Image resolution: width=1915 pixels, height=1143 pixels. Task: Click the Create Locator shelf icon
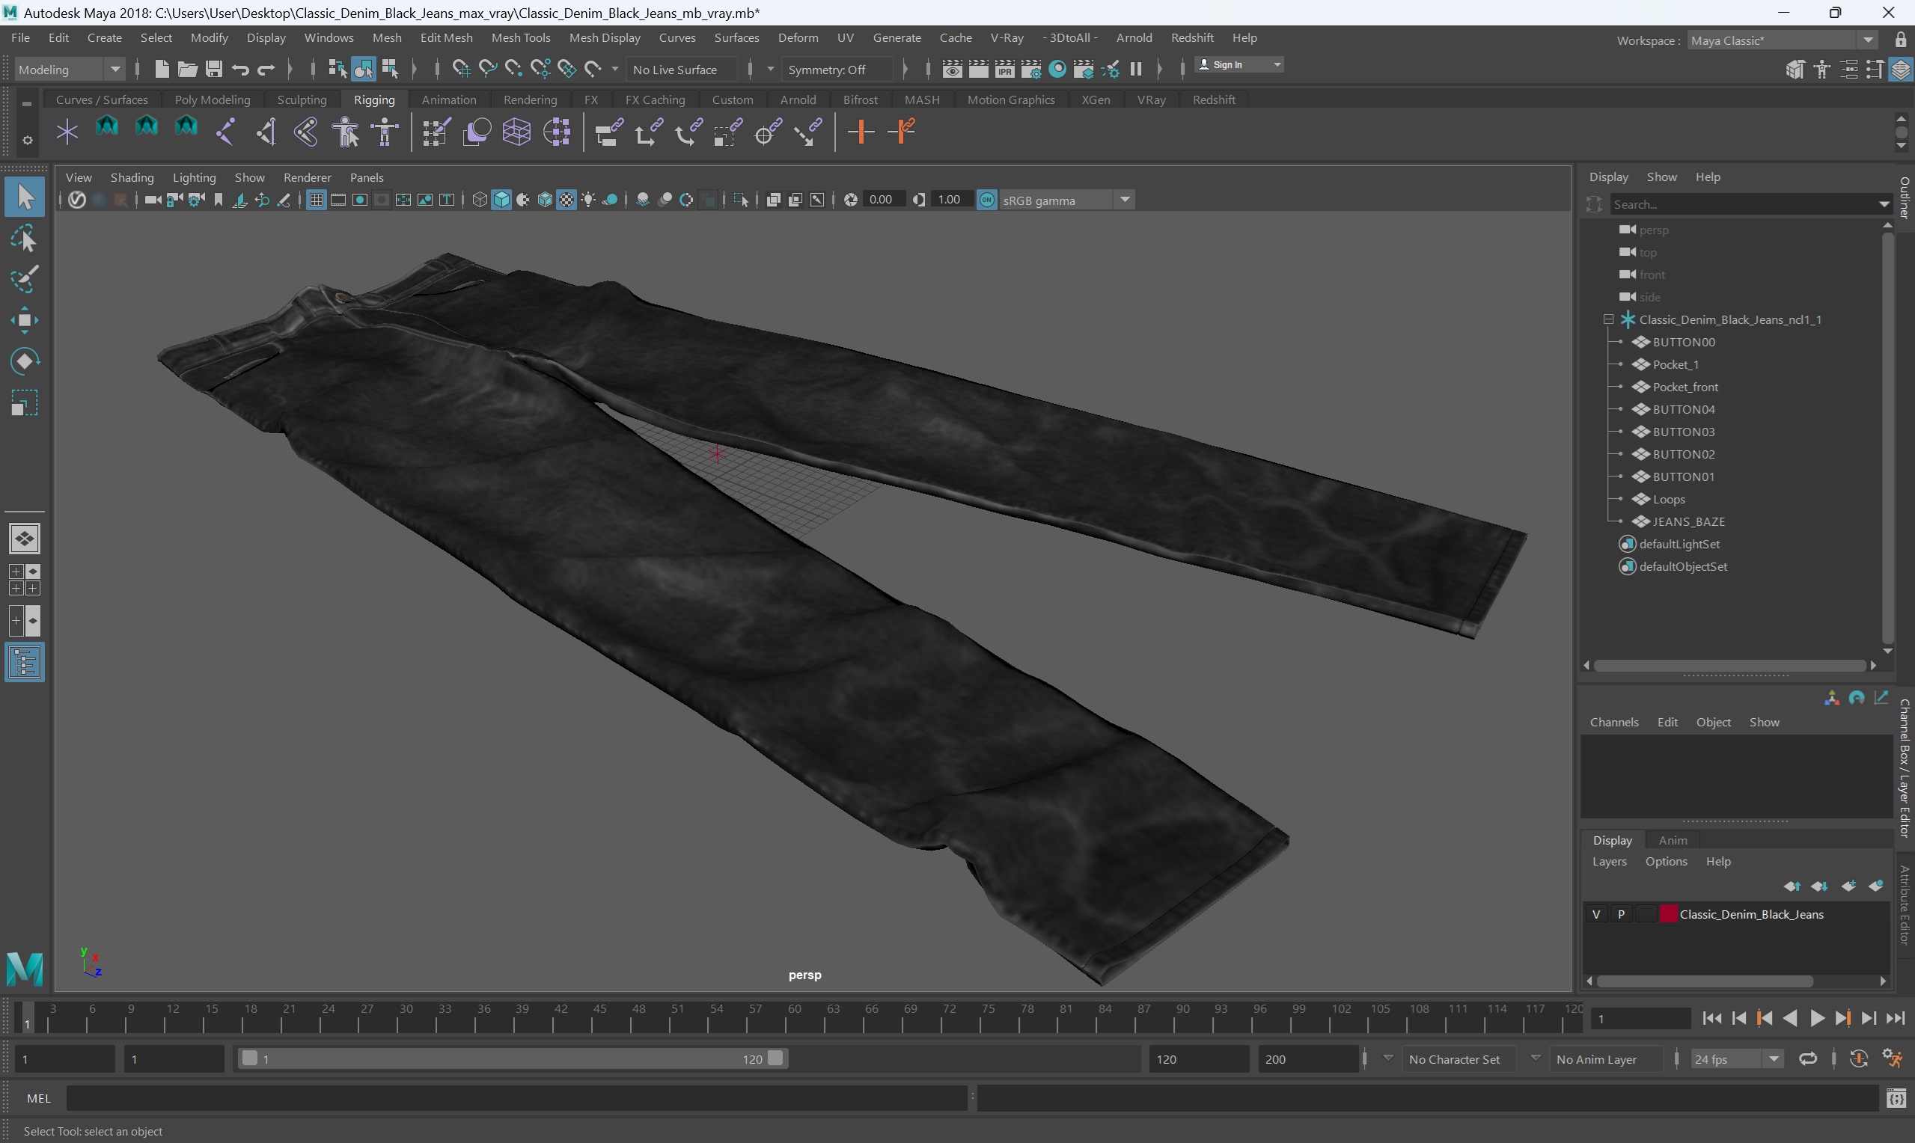click(67, 132)
